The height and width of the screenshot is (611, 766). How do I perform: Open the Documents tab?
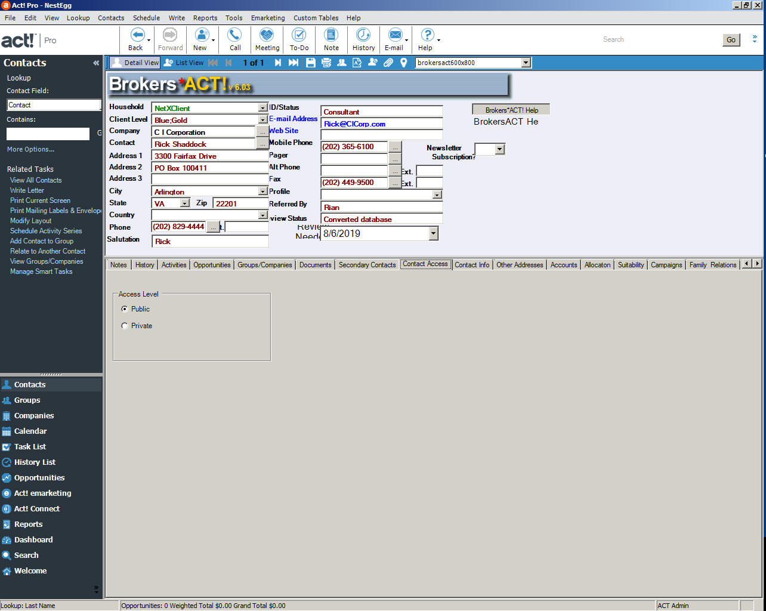[315, 265]
